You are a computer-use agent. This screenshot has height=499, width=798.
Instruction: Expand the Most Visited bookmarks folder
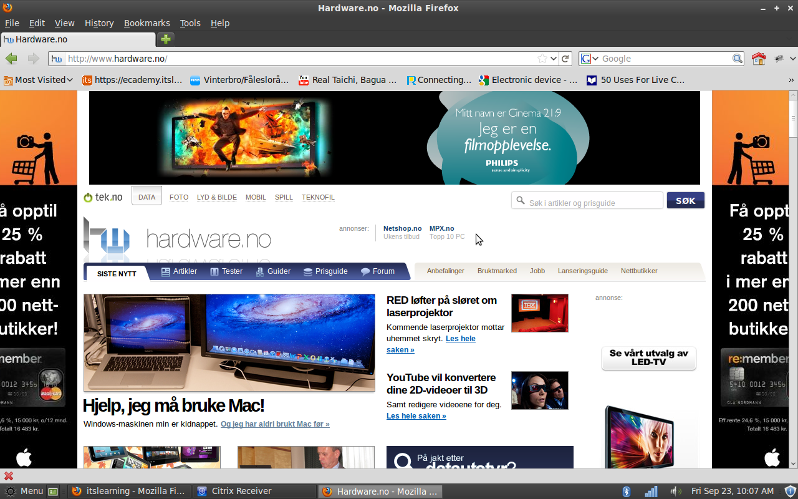tap(39, 80)
